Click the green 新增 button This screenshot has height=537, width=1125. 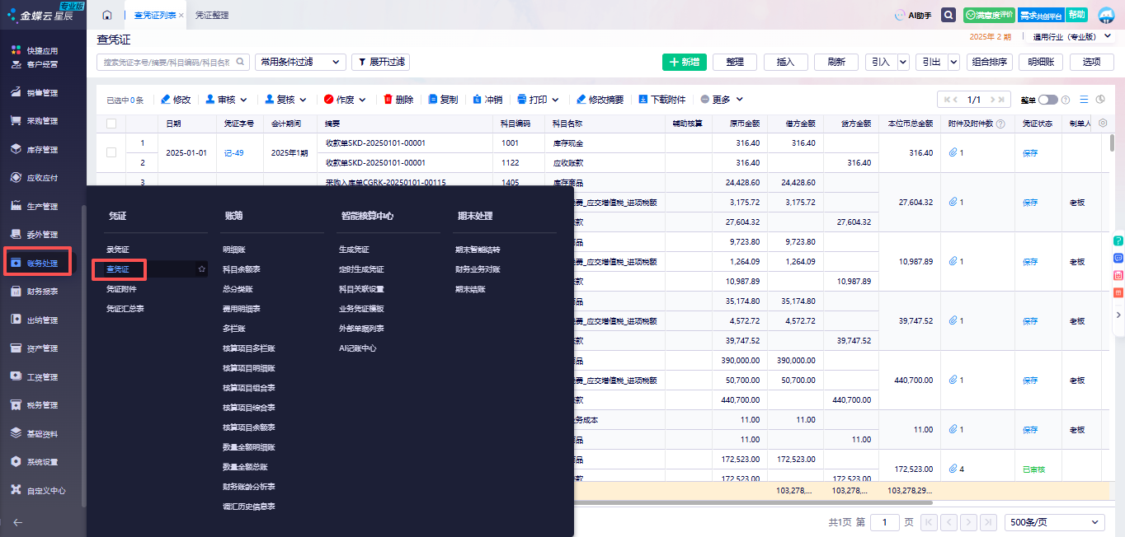click(x=684, y=62)
